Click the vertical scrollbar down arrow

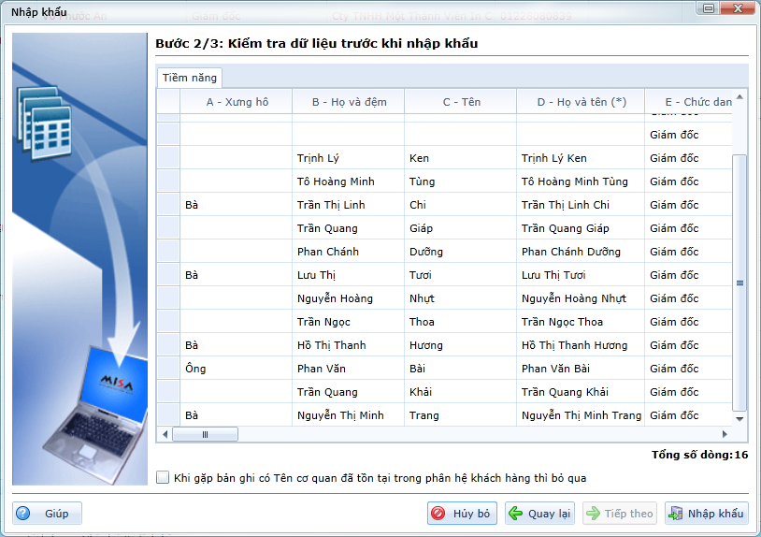pyautogui.click(x=740, y=418)
